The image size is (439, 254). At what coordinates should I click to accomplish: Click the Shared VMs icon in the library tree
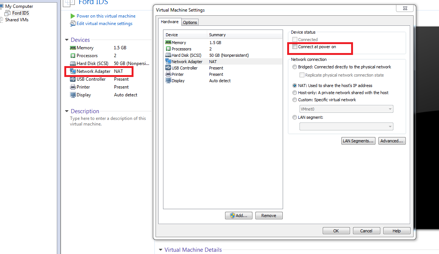click(x=1, y=19)
